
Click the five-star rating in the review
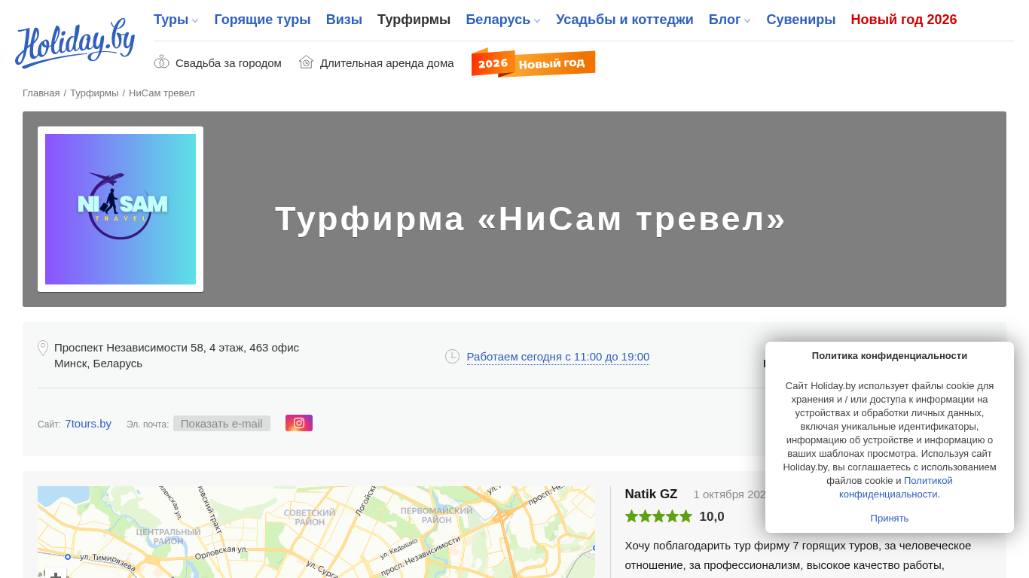coord(658,516)
